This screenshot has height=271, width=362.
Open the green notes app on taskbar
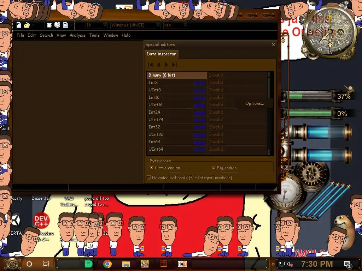point(88,264)
